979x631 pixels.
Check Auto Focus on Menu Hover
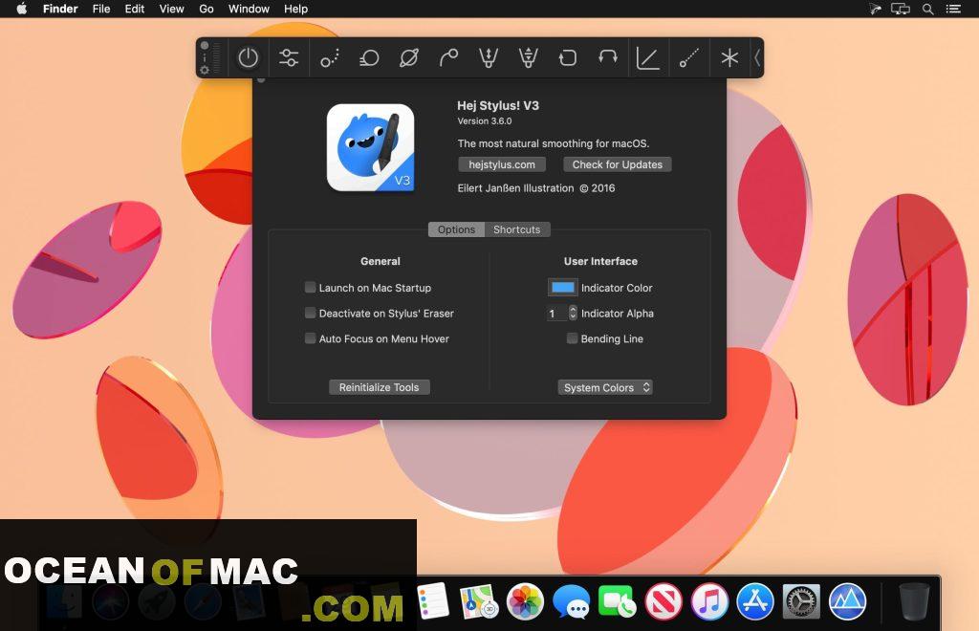(x=310, y=338)
